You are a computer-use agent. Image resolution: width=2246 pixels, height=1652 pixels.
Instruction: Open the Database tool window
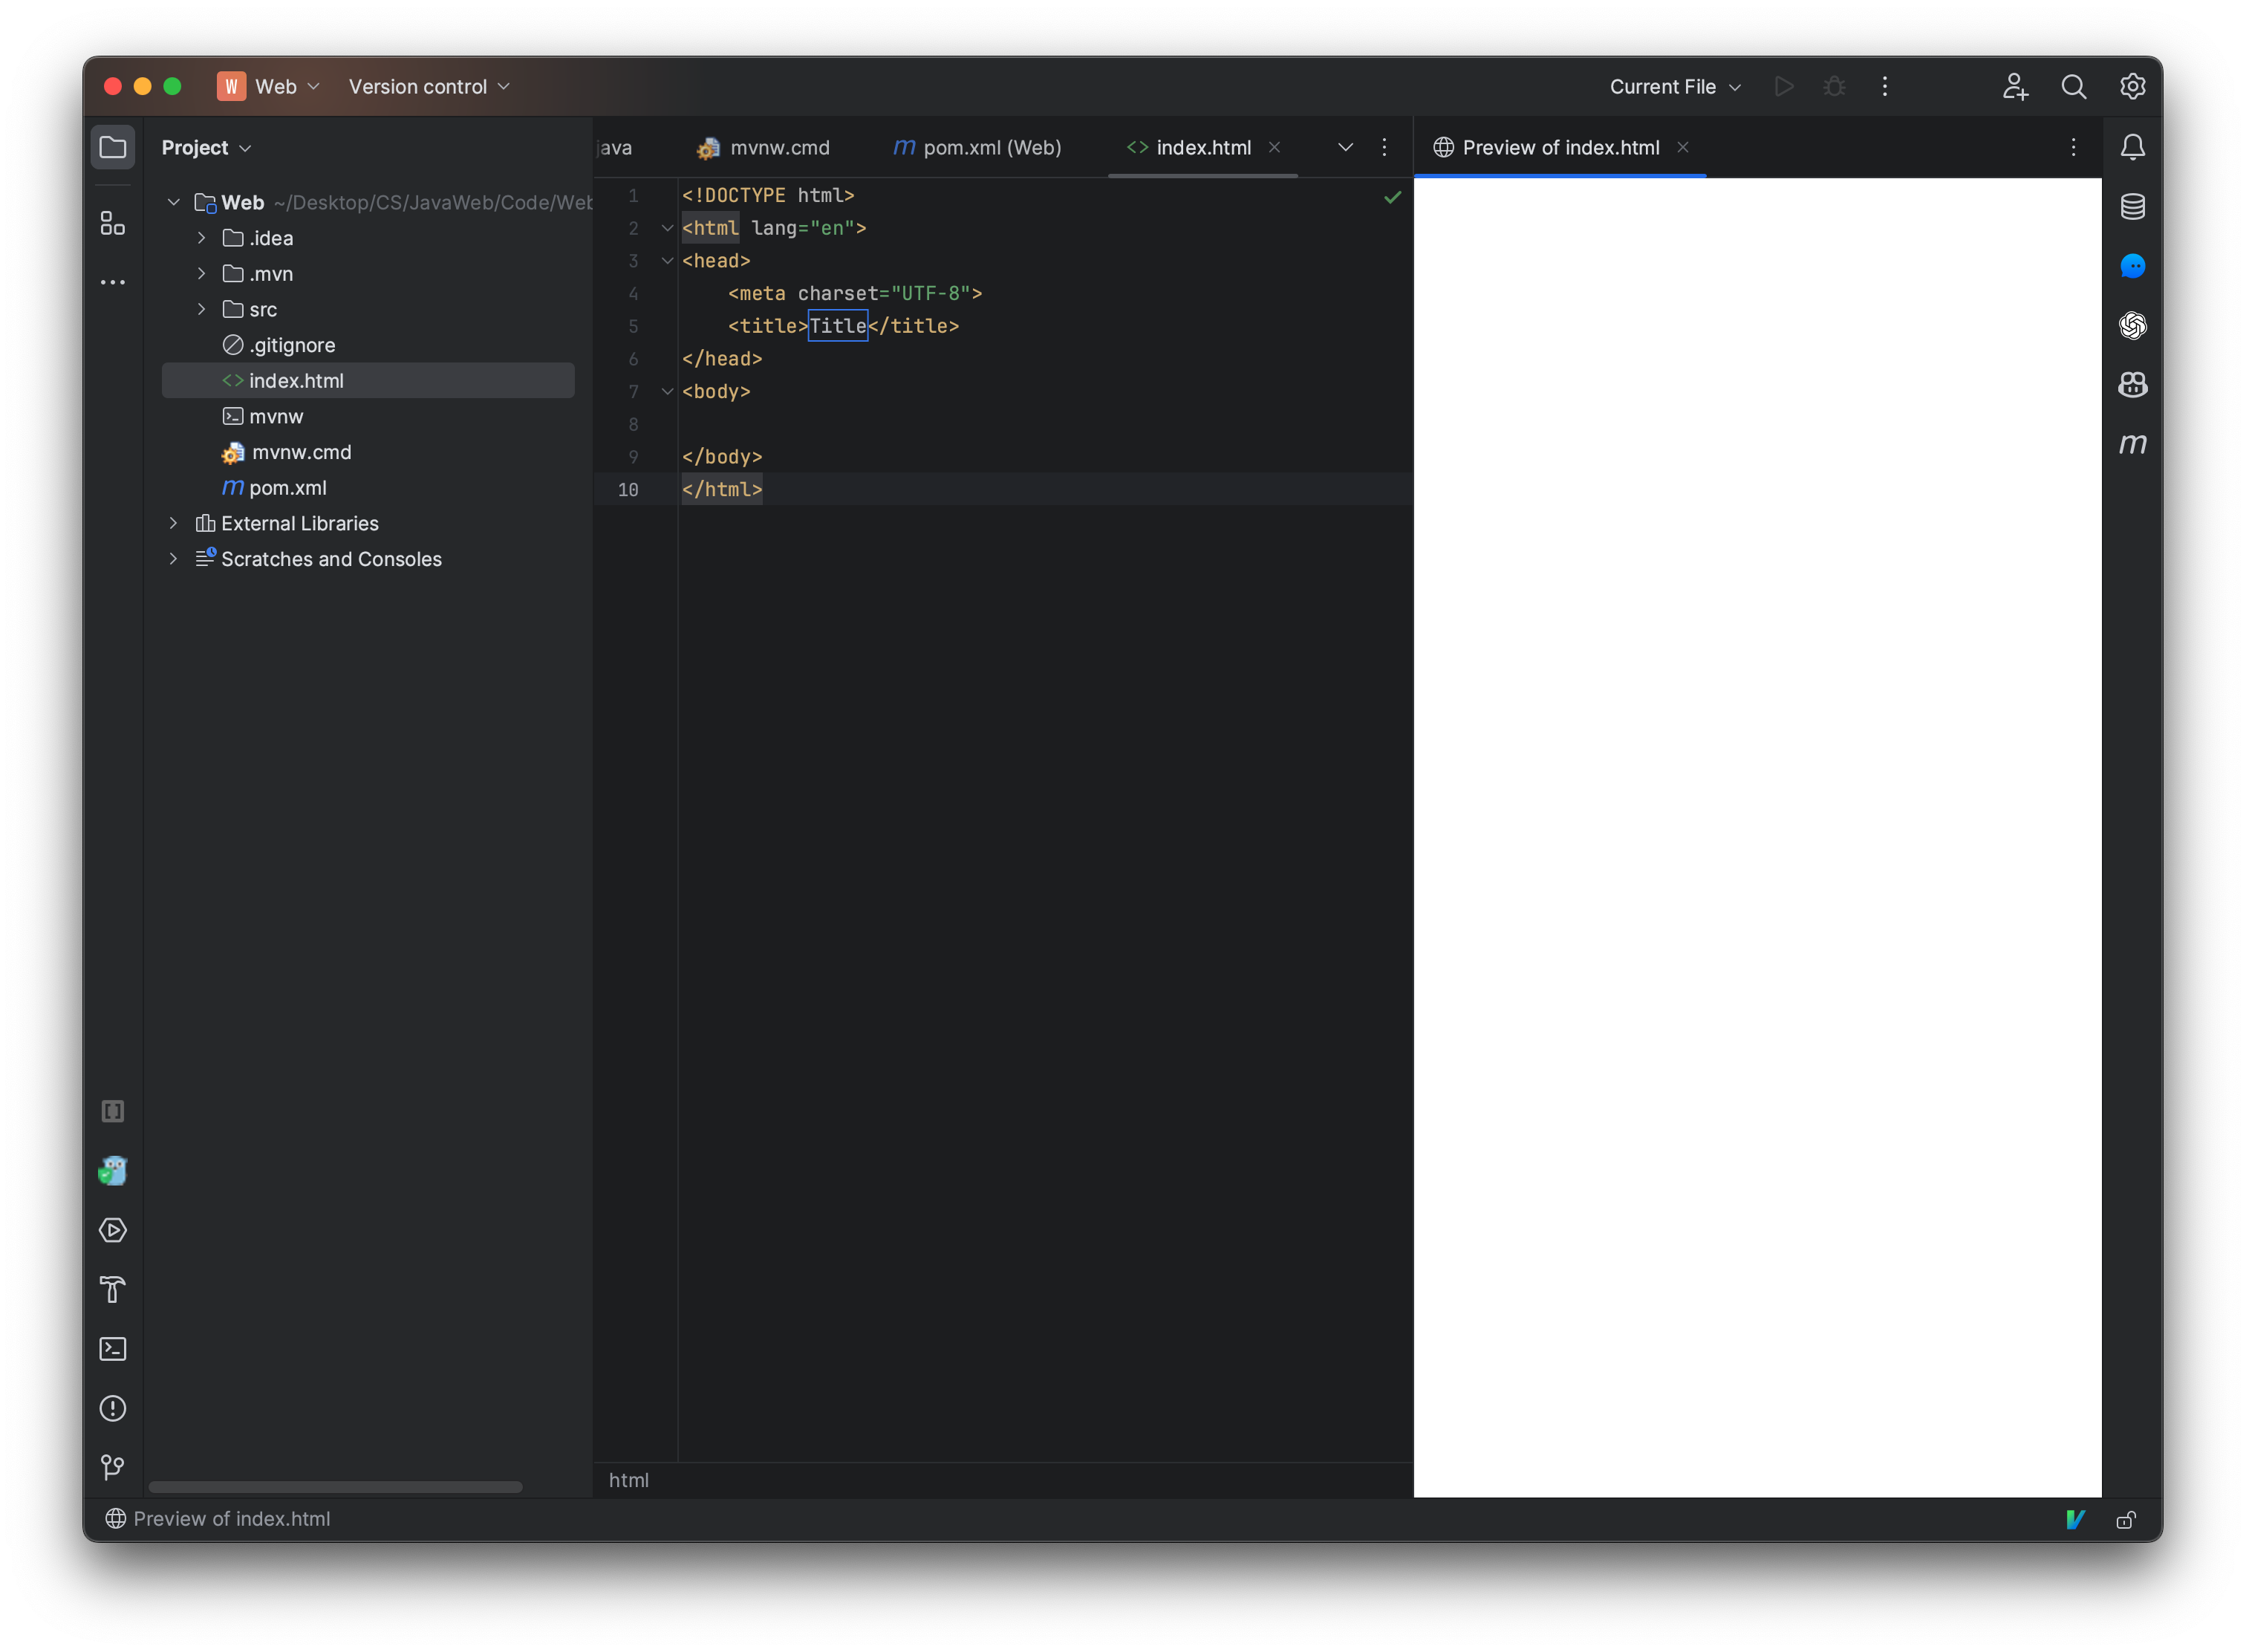tap(2133, 207)
